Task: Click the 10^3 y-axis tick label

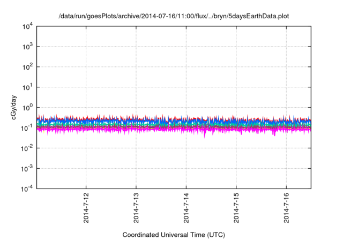Action: tap(28, 47)
